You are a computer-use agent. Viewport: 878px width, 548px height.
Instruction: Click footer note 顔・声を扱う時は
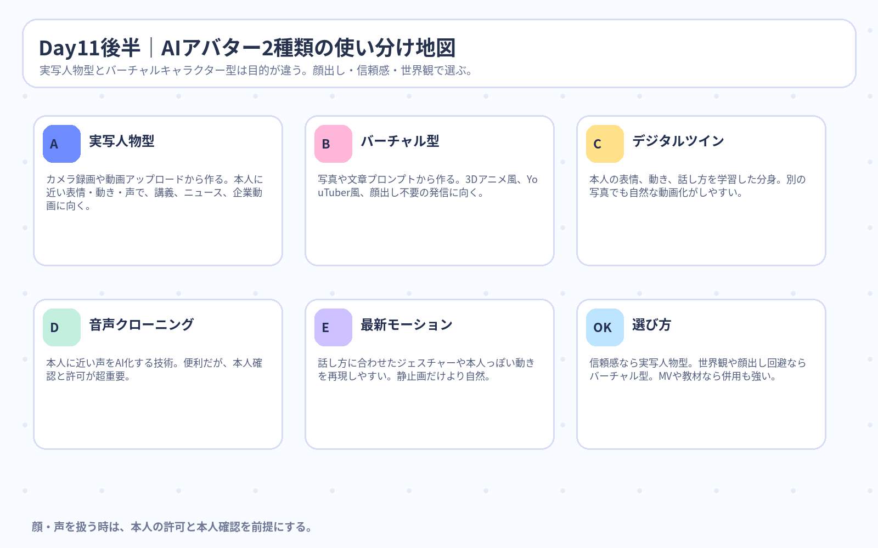click(172, 527)
